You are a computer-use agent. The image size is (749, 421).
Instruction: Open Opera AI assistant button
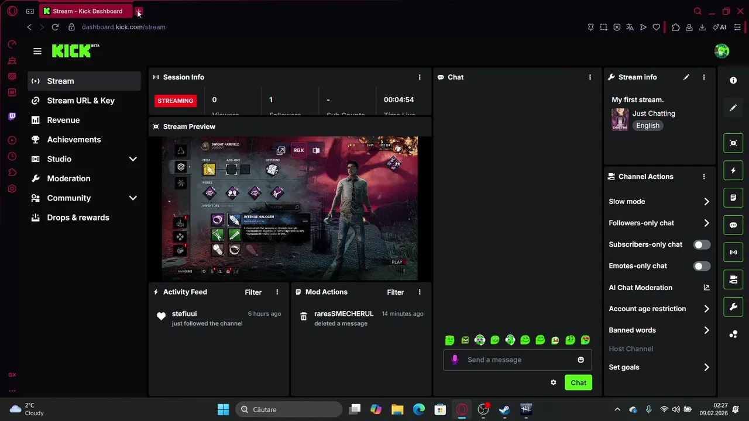point(720,27)
